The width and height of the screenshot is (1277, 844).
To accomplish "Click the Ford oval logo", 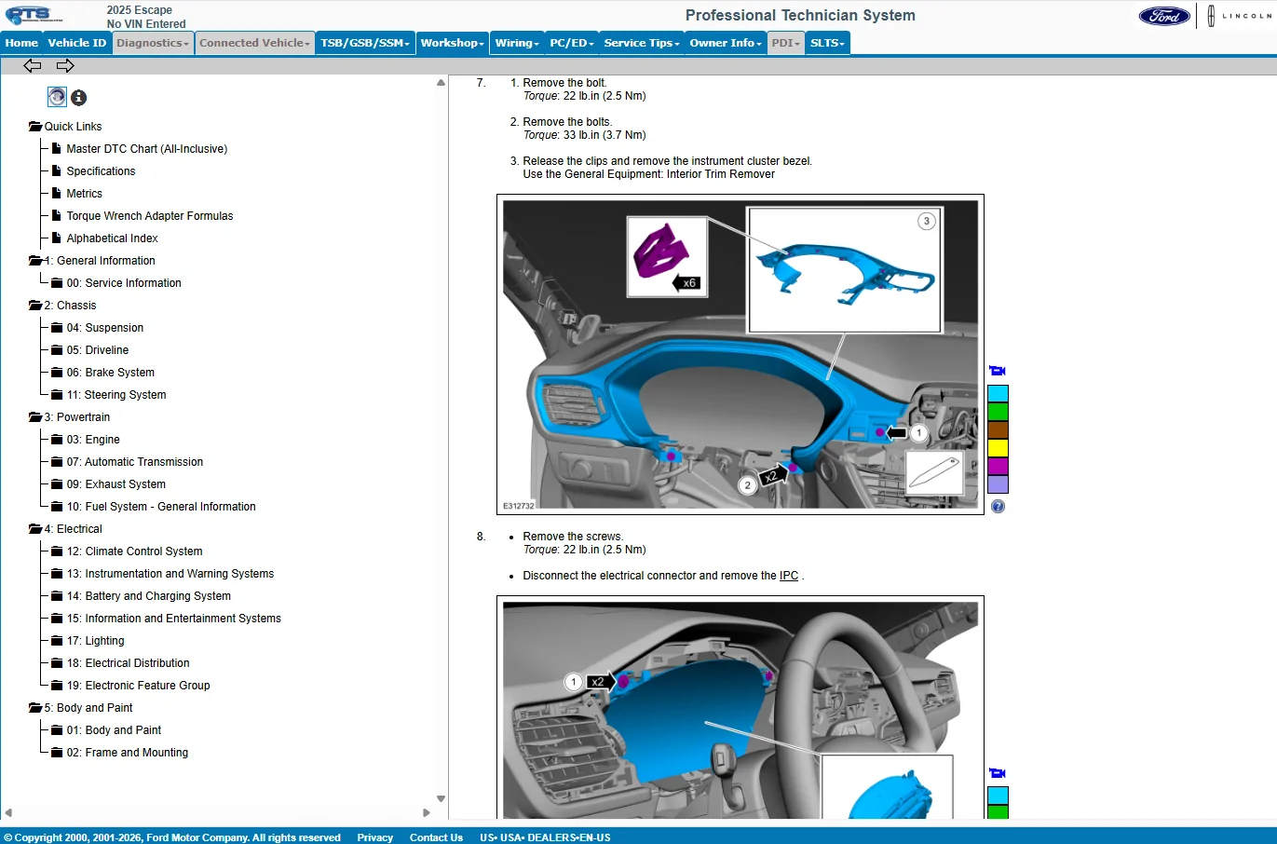I will [1164, 16].
